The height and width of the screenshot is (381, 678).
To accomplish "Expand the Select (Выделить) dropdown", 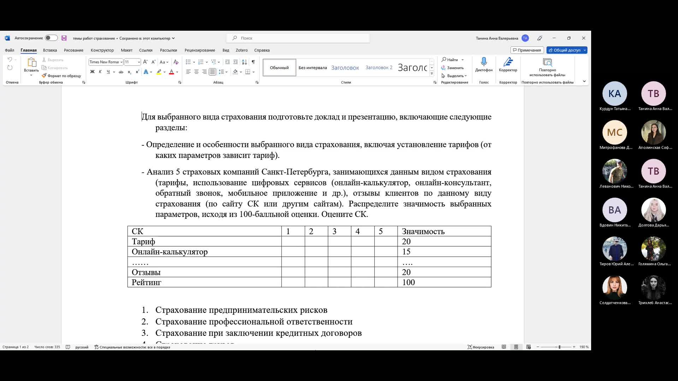I will (454, 76).
